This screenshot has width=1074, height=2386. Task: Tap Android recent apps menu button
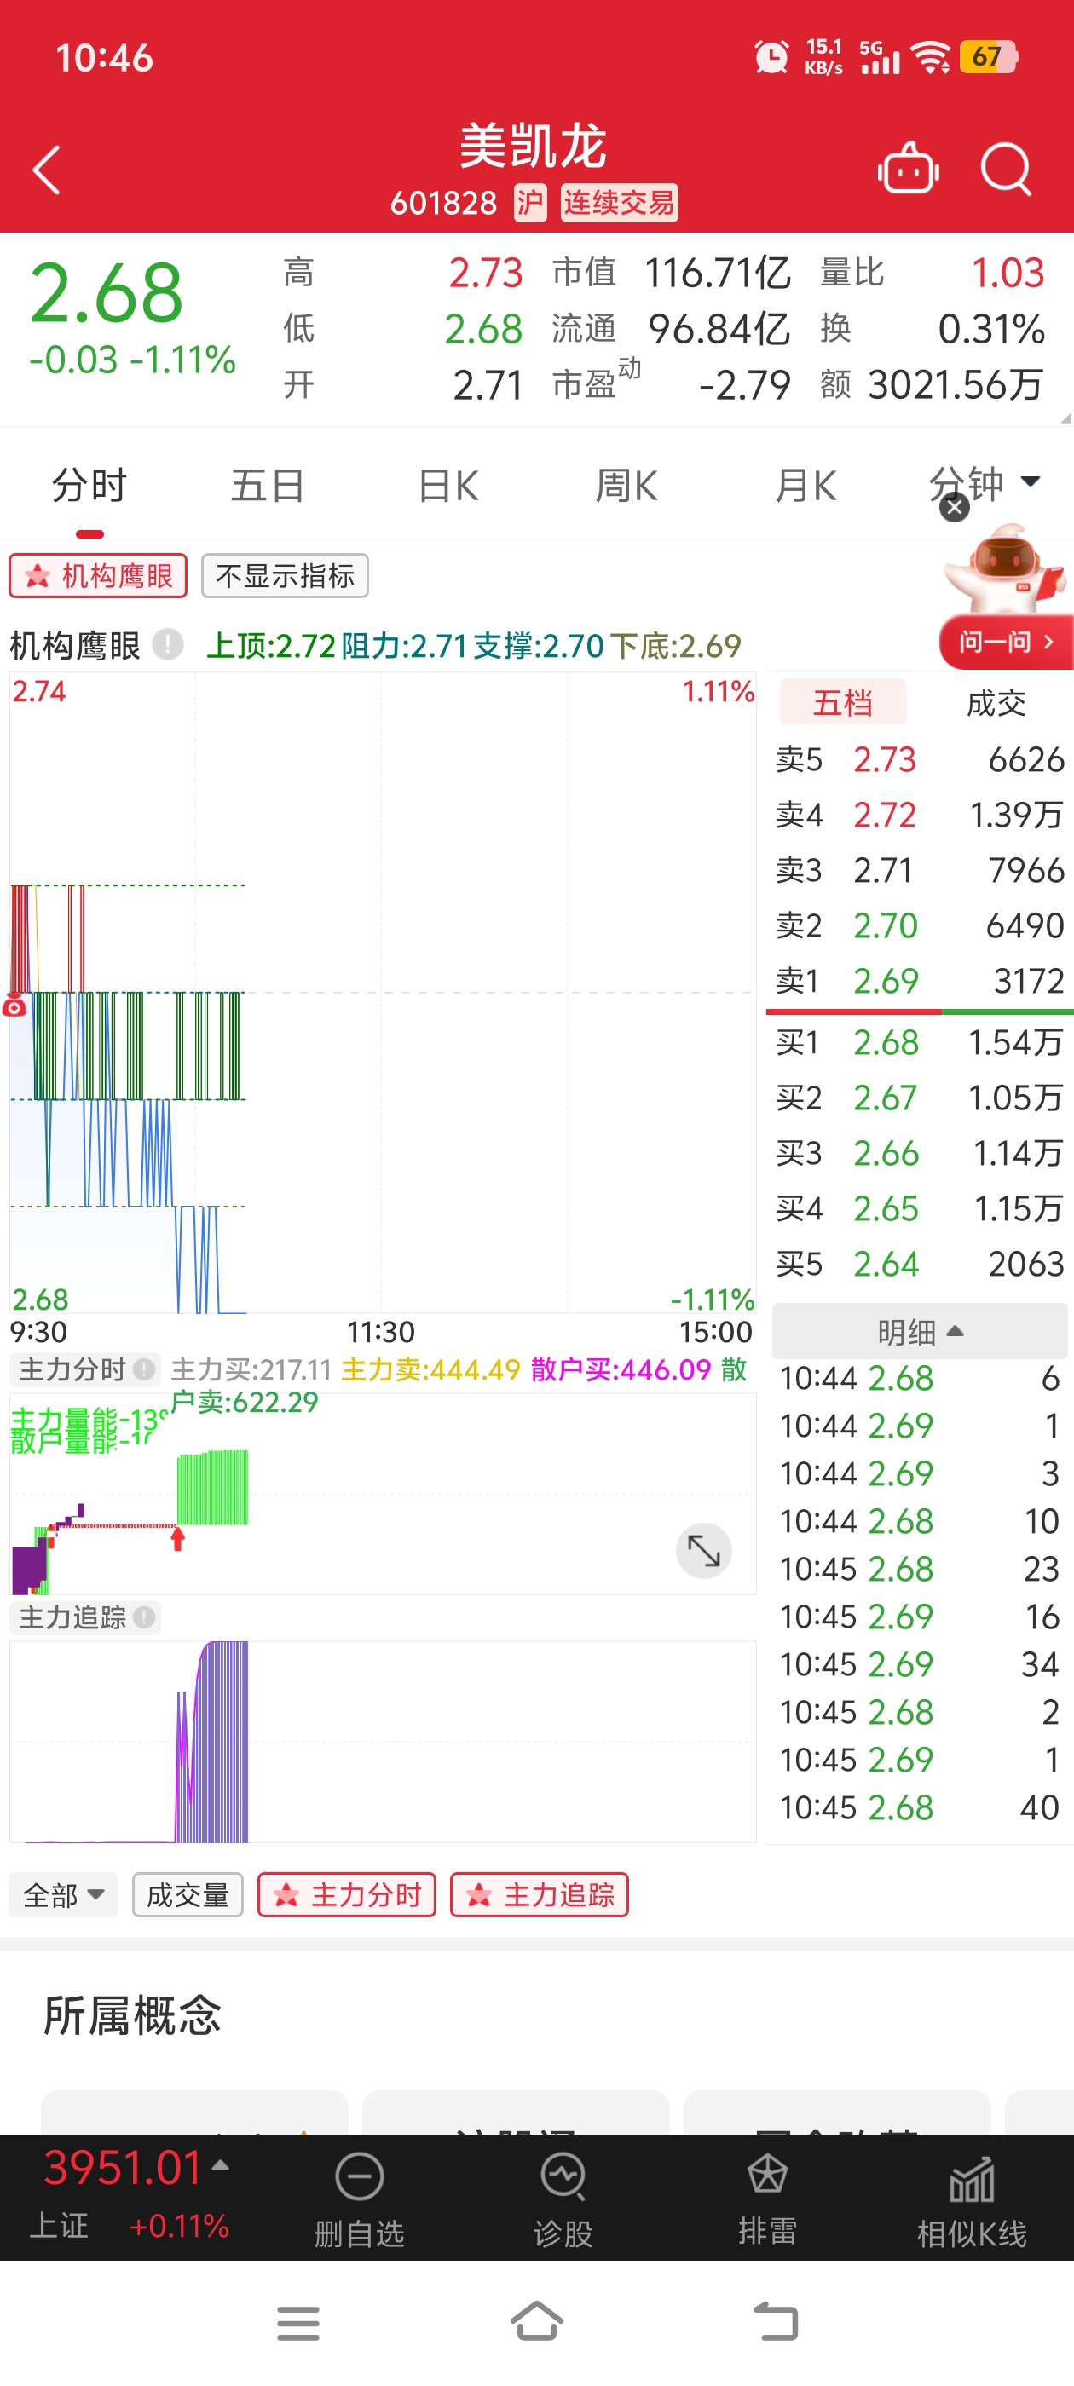pyautogui.click(x=298, y=2323)
